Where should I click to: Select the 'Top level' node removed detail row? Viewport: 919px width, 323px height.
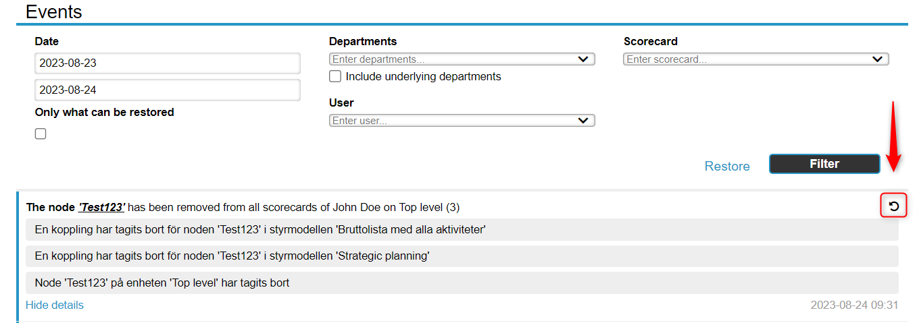point(462,283)
